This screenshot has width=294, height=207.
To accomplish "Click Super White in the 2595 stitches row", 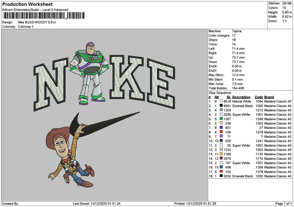I will click(241, 115).
